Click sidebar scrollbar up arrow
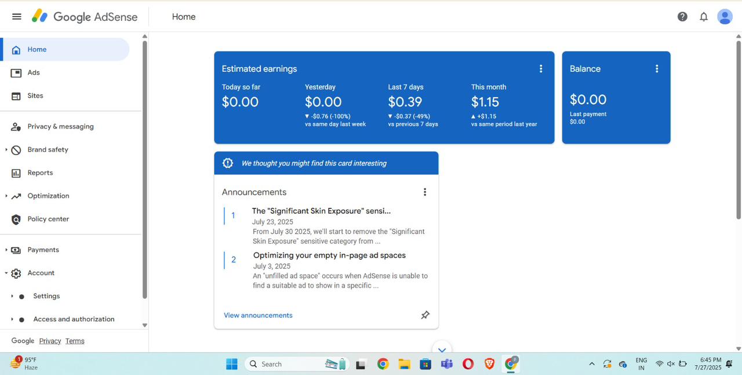Image resolution: width=742 pixels, height=375 pixels. 145,36
